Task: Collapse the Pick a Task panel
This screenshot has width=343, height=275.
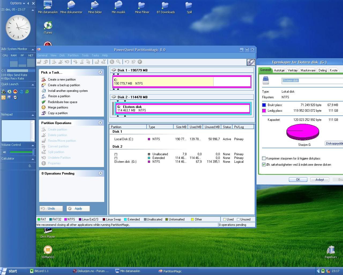Action: 100,72
